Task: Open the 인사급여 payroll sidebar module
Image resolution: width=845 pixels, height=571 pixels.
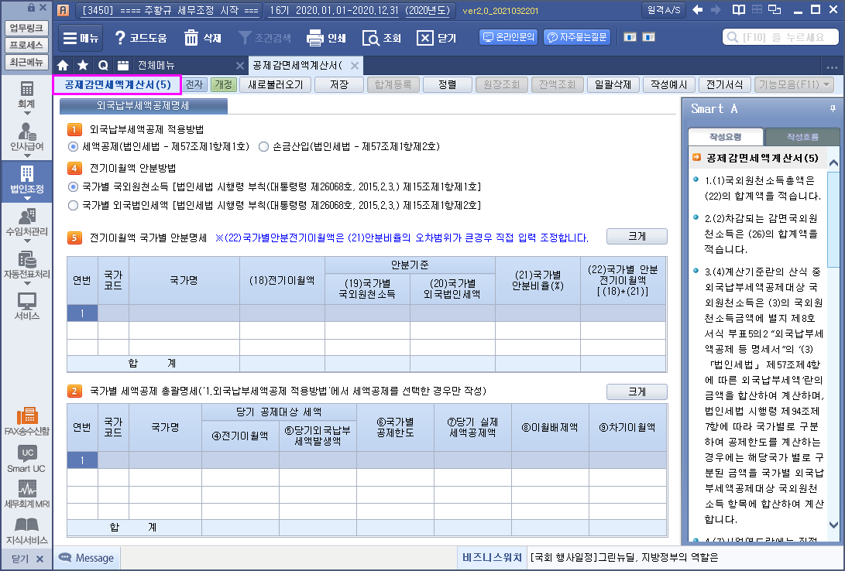Action: (26, 137)
